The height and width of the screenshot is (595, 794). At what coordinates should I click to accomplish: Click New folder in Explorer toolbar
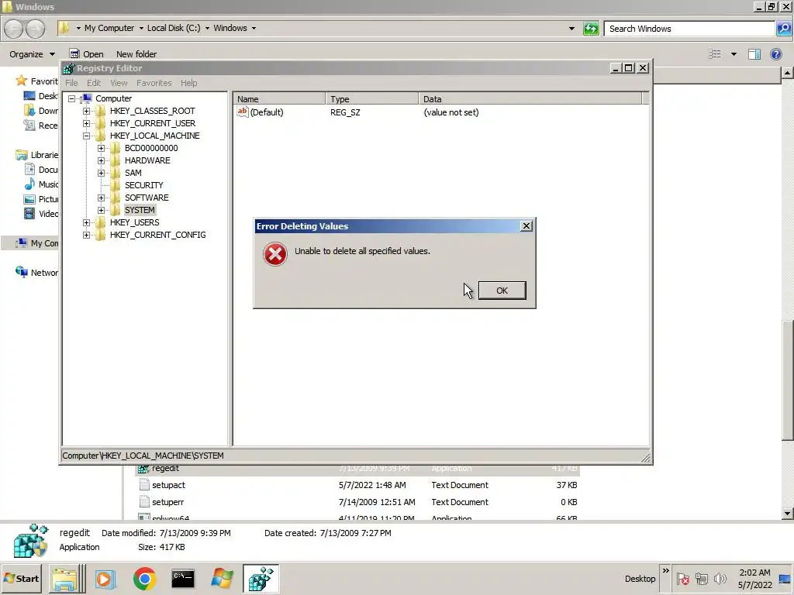coord(136,54)
